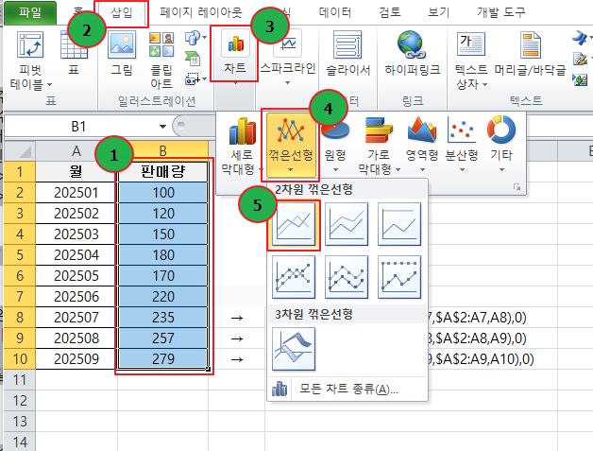
Task: Open the 검토 ribbon tab
Action: click(x=390, y=12)
